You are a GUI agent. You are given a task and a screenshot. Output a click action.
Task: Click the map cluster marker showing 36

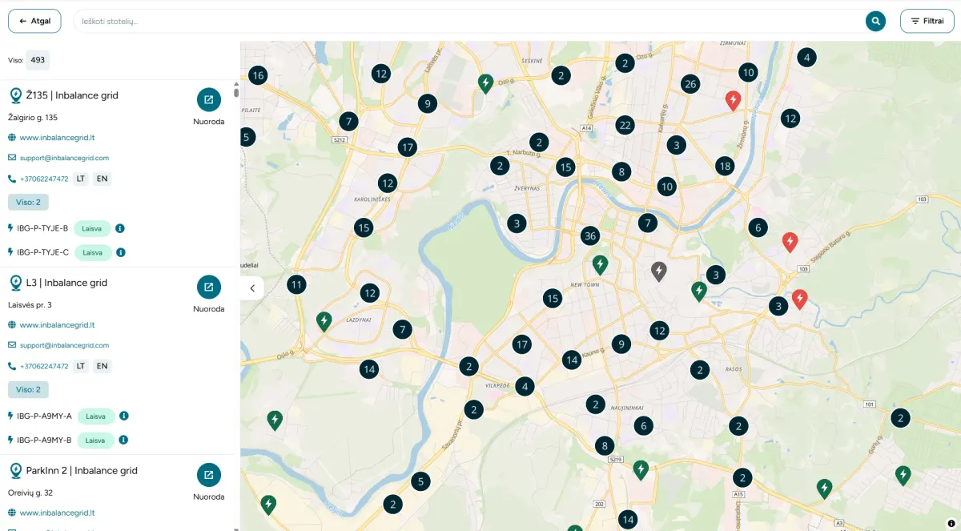point(590,236)
